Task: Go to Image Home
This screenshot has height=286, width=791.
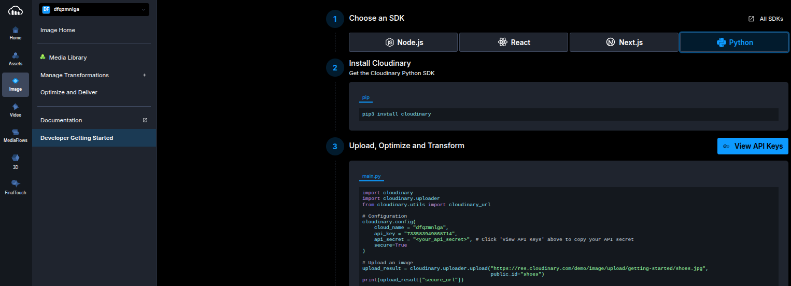Action: pos(58,30)
